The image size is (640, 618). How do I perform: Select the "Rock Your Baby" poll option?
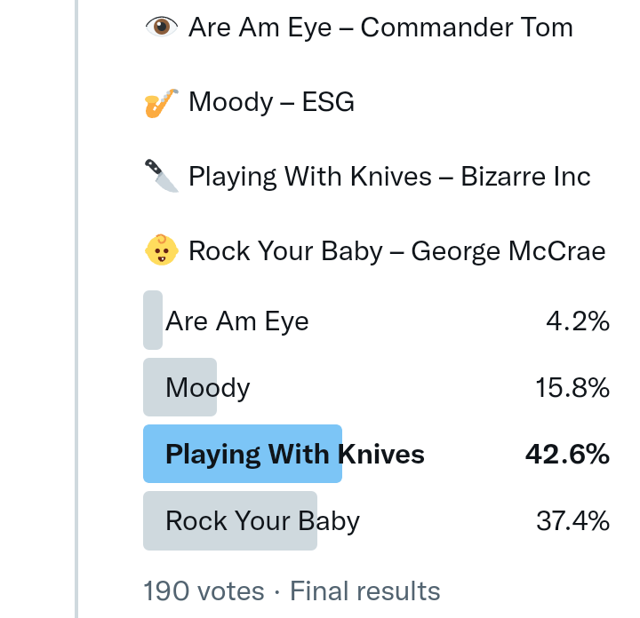point(262,521)
